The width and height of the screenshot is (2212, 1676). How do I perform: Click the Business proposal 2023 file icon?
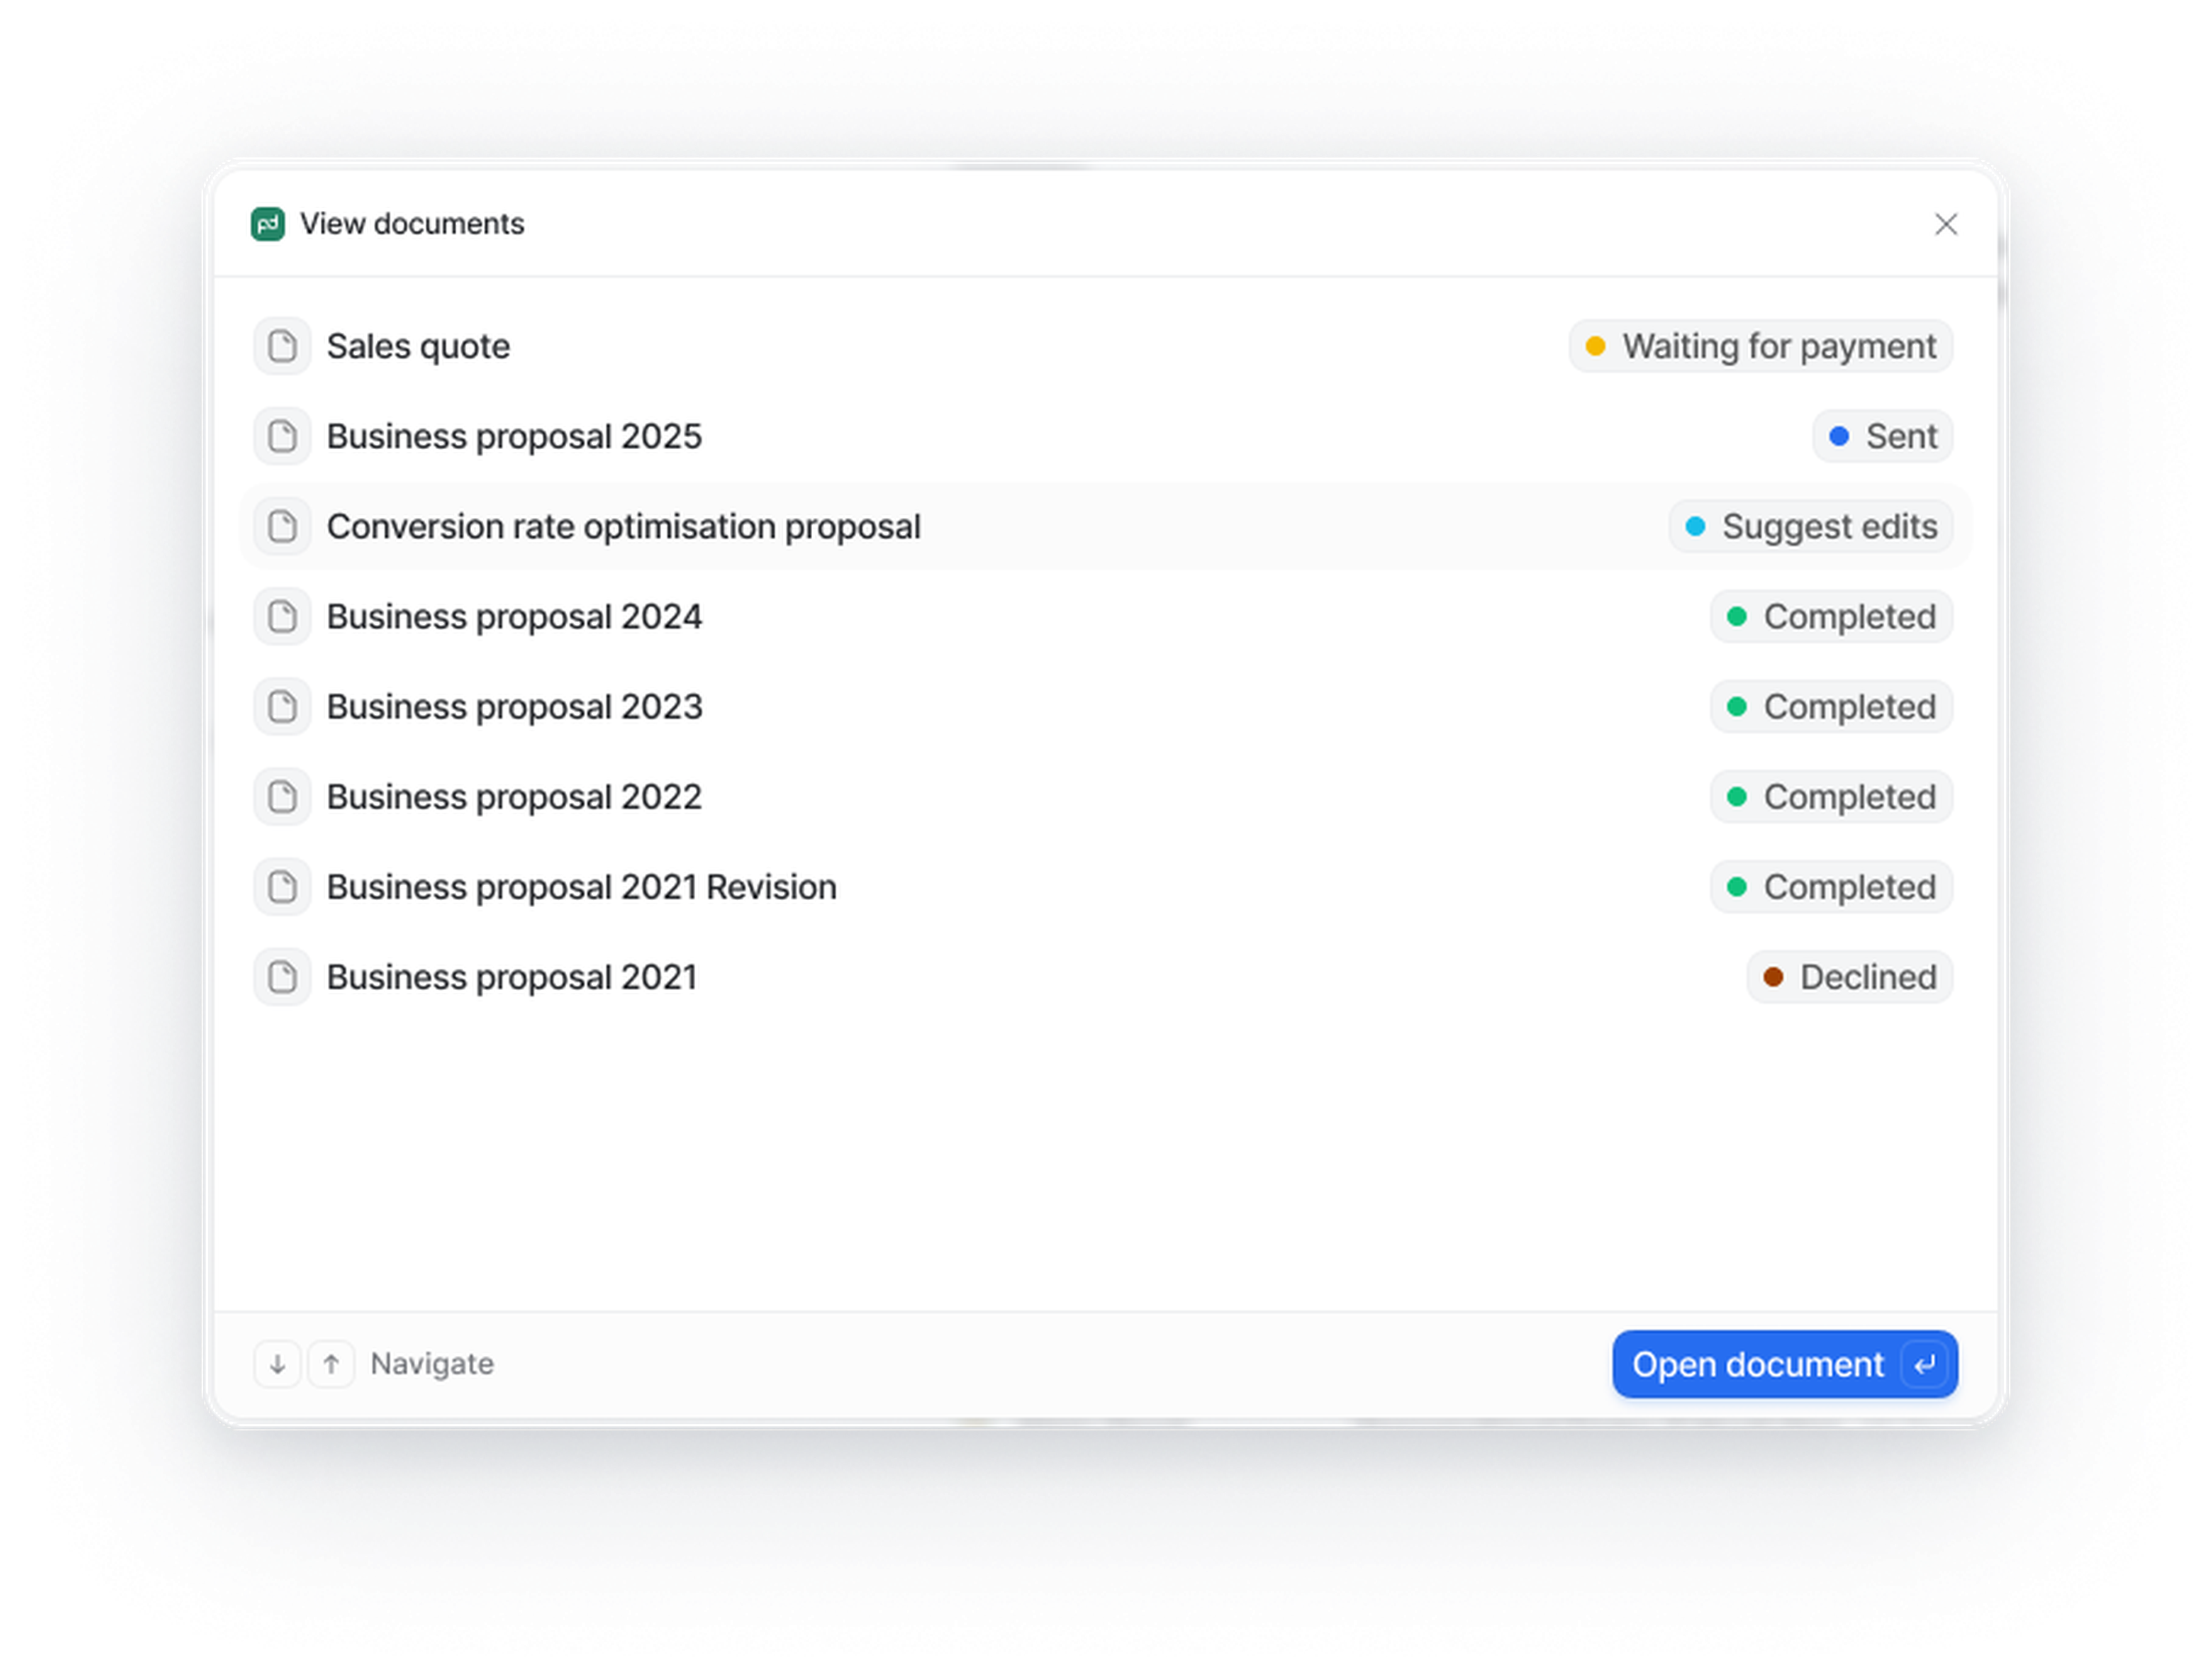click(x=282, y=706)
